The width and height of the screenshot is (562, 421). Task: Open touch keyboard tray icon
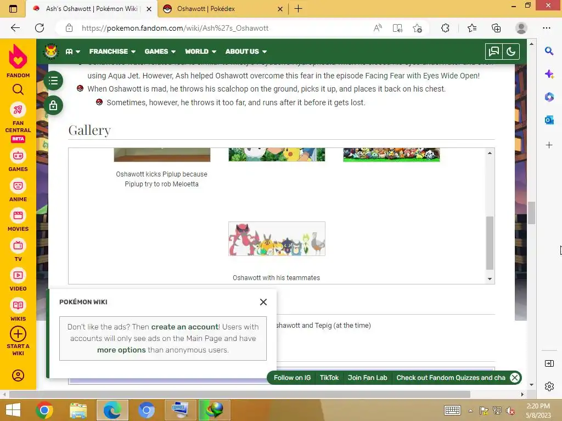tap(452, 410)
